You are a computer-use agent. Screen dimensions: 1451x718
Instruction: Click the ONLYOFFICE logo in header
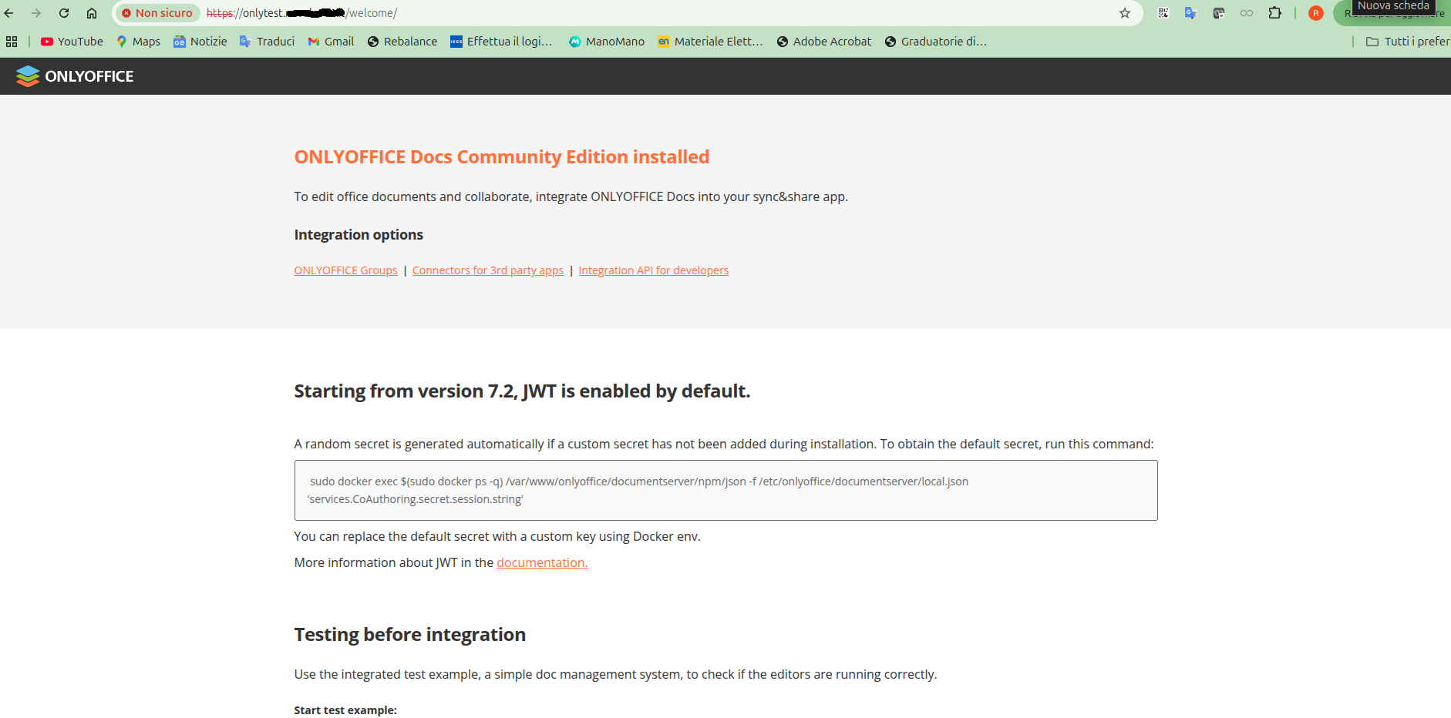[75, 76]
